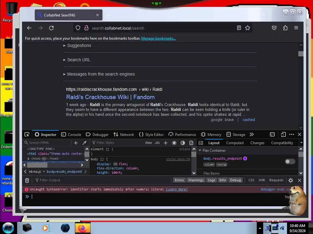Add a new CSS rule with plus icon

point(165,143)
